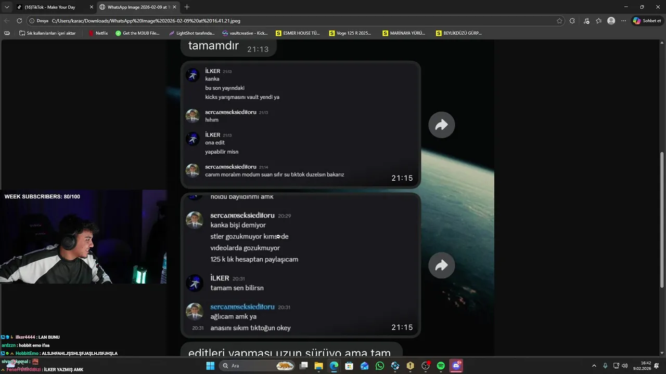
Task: Open Sık kullanılanları içeri aktar bookmark
Action: coord(47,33)
